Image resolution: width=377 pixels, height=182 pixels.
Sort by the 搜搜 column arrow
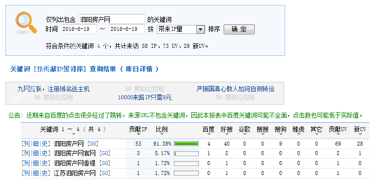(x=263, y=134)
